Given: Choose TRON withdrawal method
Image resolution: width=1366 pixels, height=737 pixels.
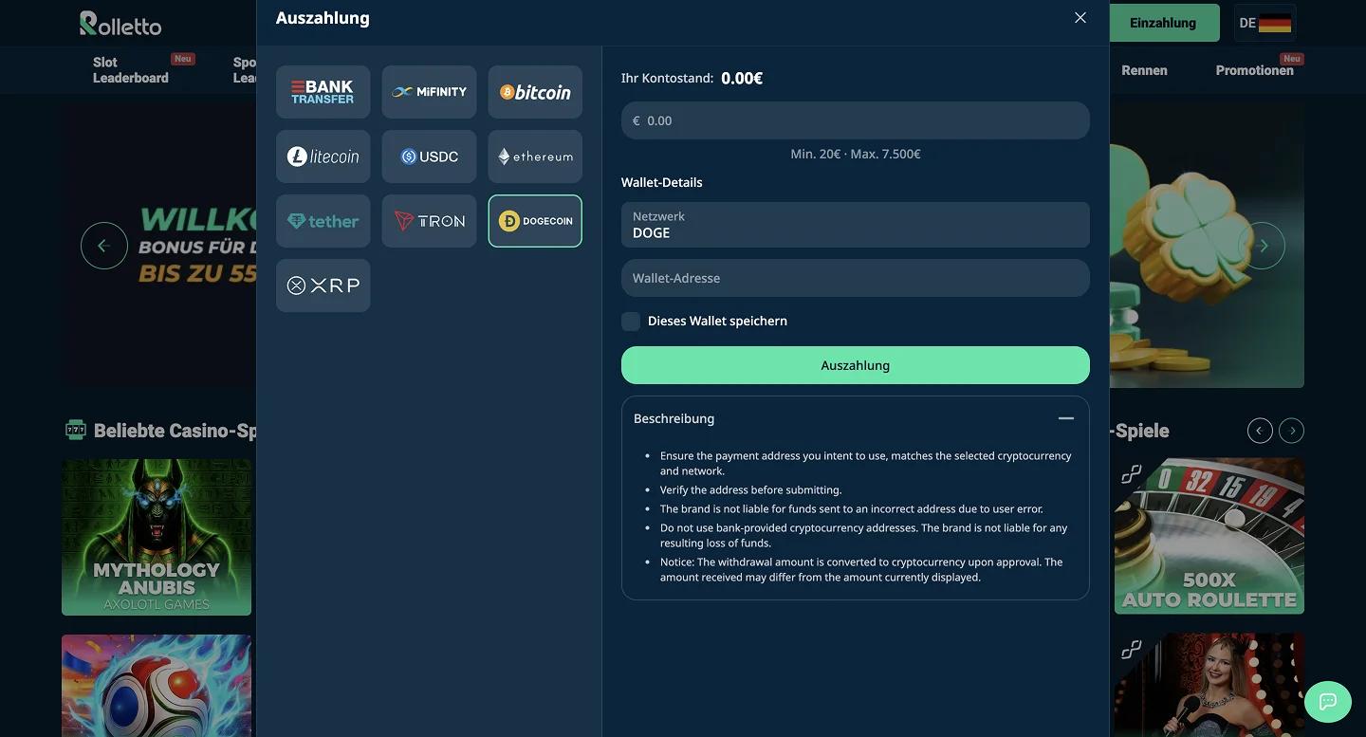Looking at the screenshot, I should [x=429, y=221].
